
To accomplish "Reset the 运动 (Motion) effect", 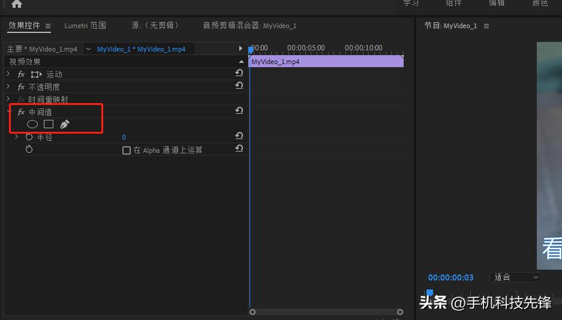I will 239,73.
